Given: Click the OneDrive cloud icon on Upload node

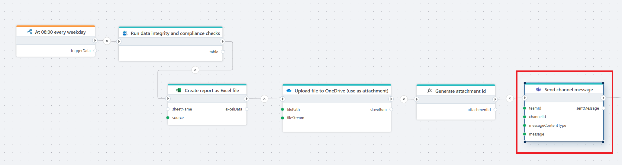Looking at the screenshot, I should point(289,91).
